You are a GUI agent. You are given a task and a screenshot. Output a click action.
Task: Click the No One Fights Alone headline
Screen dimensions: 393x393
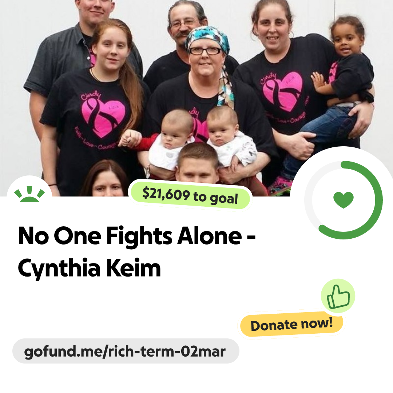point(137,235)
